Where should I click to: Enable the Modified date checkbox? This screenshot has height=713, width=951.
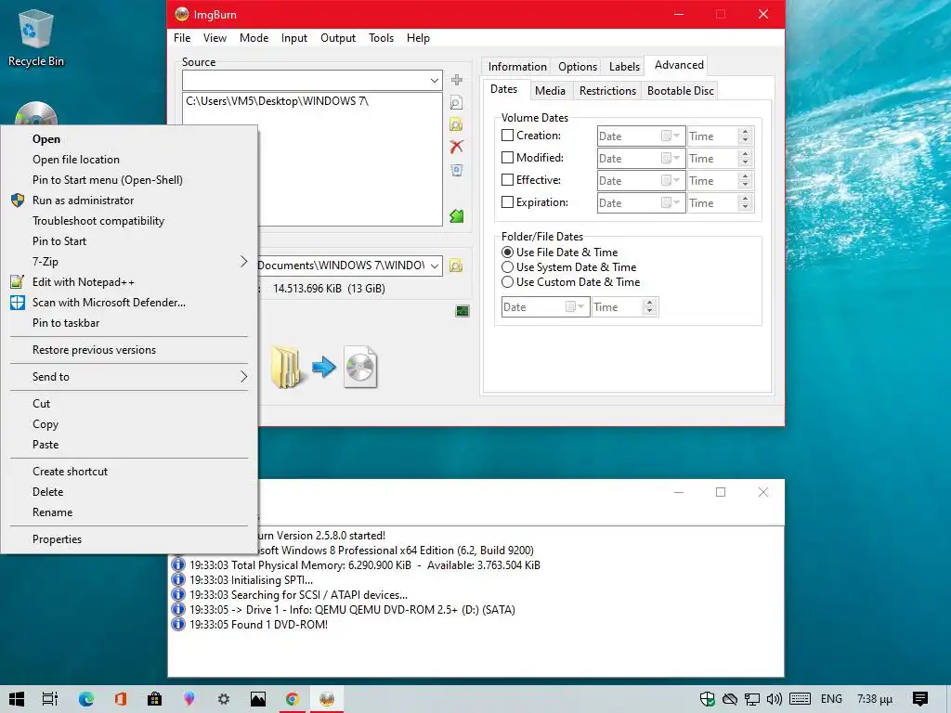click(x=508, y=158)
